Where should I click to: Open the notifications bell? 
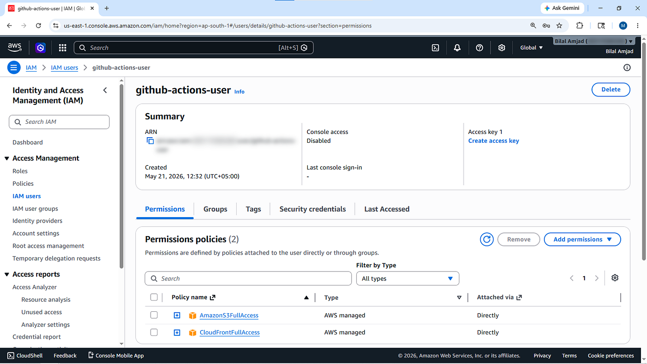tap(457, 48)
